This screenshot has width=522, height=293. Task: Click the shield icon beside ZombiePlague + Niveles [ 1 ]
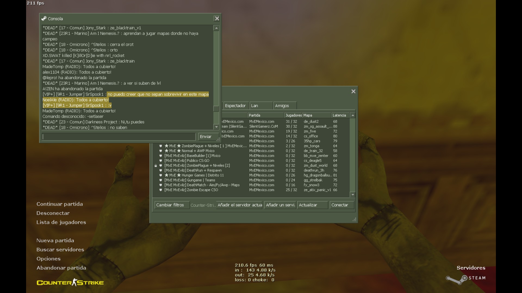[x=161, y=146]
